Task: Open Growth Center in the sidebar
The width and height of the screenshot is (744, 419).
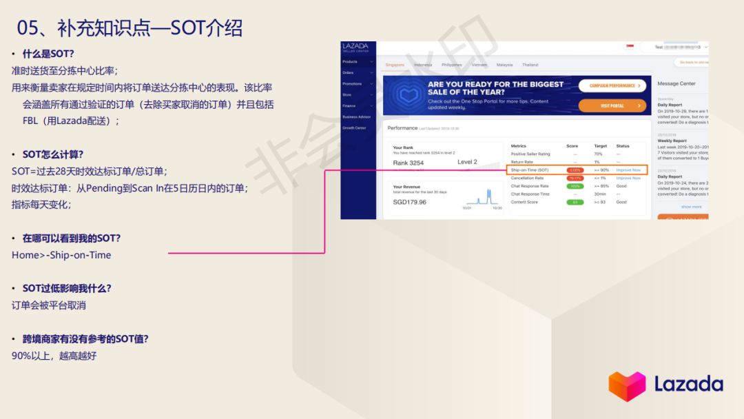Action: point(354,127)
